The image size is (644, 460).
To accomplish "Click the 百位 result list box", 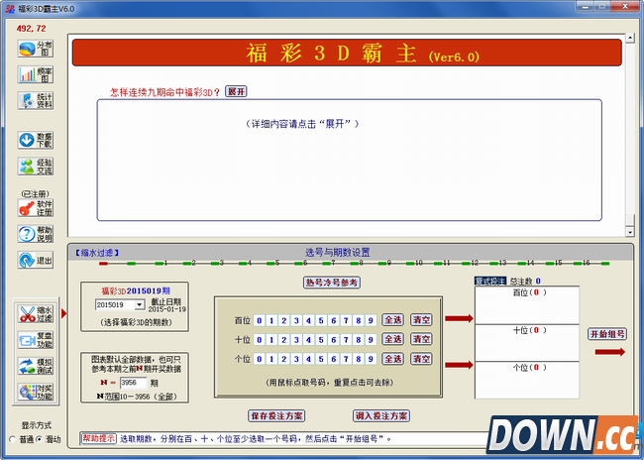I will pos(527,305).
